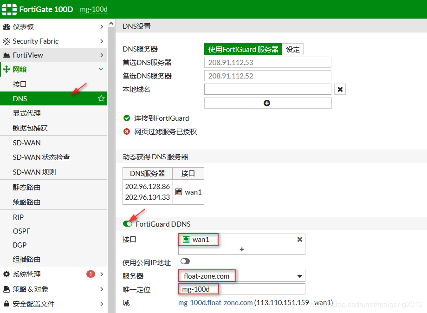Open 显式代理 menu item
The image size is (427, 313).
(x=54, y=113)
